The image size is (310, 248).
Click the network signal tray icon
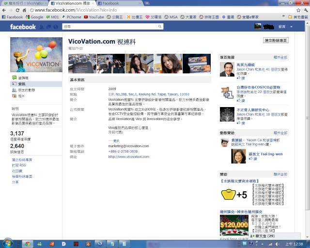click(x=270, y=244)
